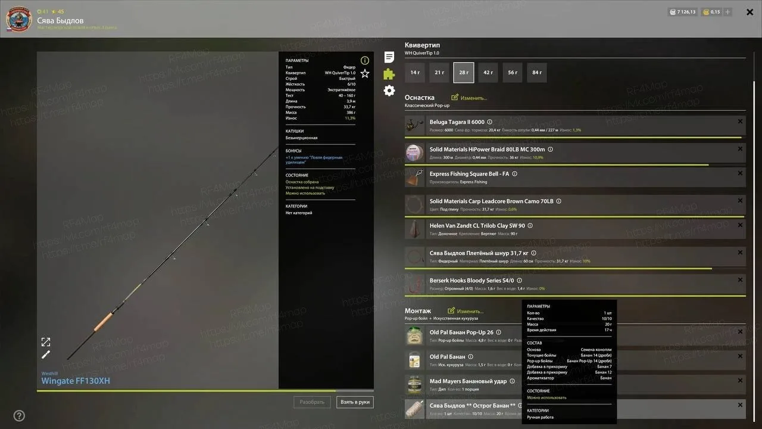Click the HiPower Braid spool thumbnail
762x429 pixels.
tap(414, 153)
